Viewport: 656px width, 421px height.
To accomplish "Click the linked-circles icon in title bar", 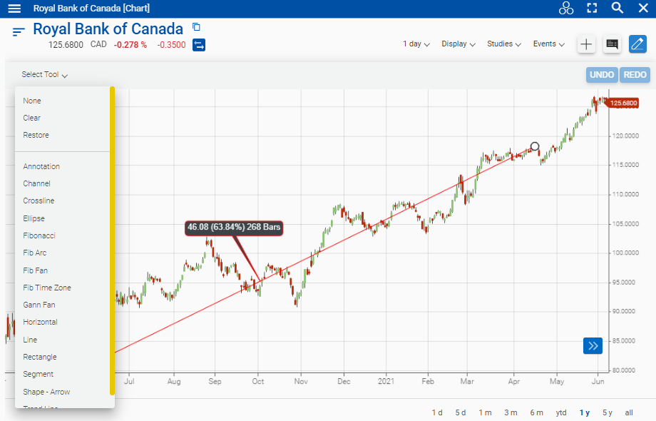I will 566,8.
